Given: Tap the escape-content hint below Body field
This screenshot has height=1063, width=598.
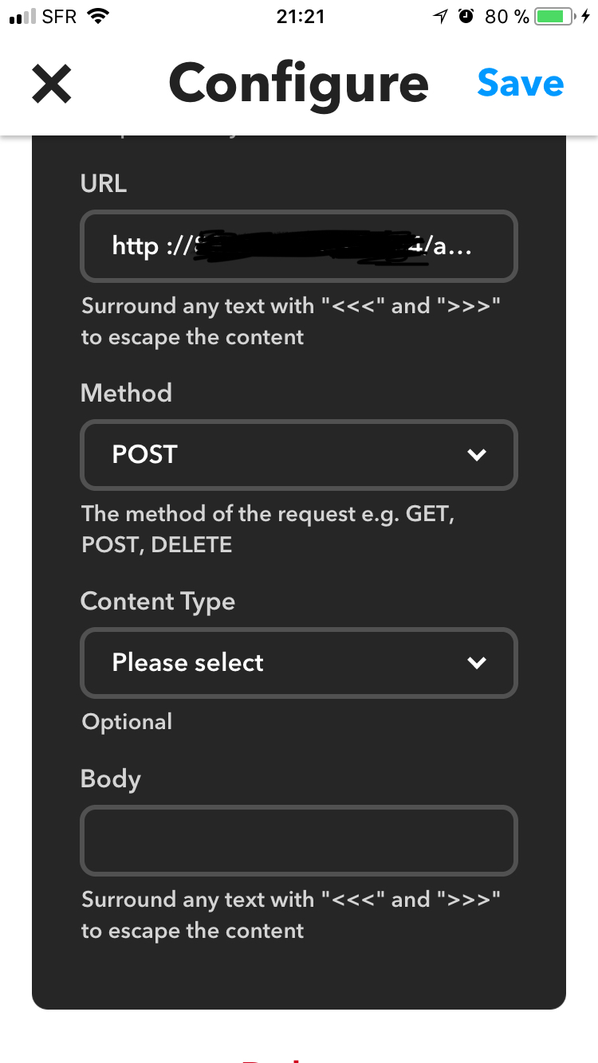Looking at the screenshot, I should pyautogui.click(x=291, y=915).
